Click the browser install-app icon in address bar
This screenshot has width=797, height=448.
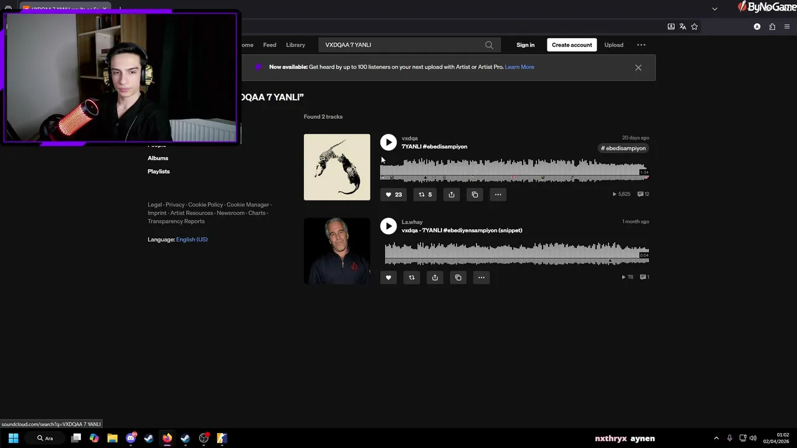tap(671, 27)
